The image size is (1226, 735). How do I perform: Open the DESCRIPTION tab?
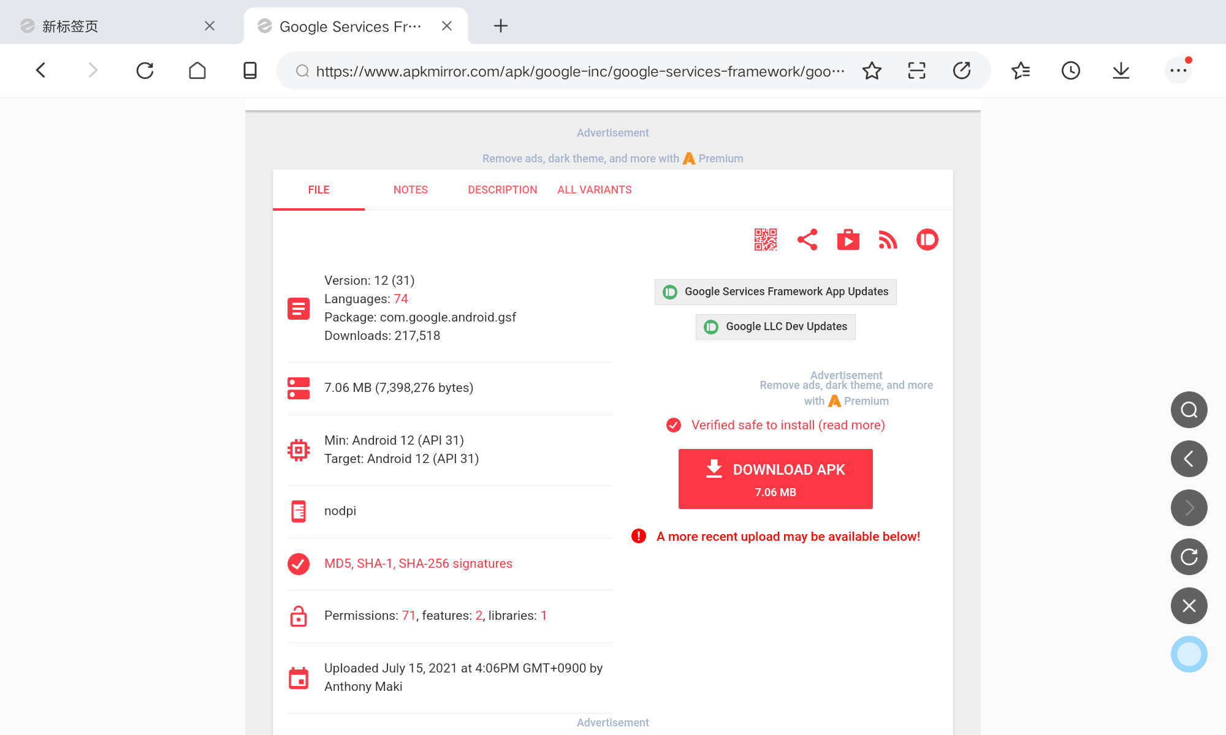(x=502, y=190)
